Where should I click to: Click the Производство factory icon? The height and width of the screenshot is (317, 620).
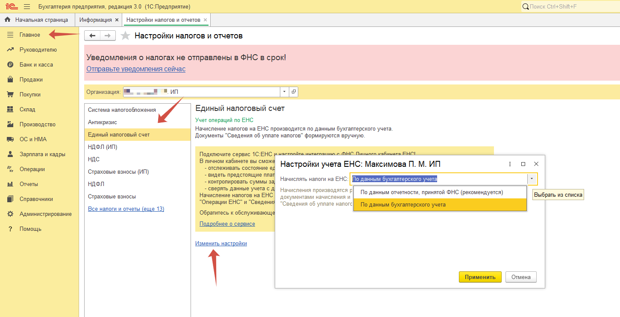(x=10, y=124)
